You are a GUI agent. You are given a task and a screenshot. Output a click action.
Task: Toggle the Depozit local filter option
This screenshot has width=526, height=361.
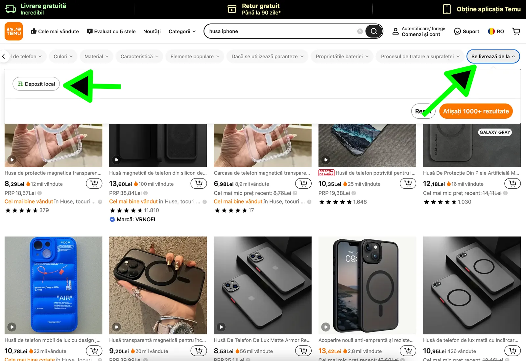(x=36, y=84)
